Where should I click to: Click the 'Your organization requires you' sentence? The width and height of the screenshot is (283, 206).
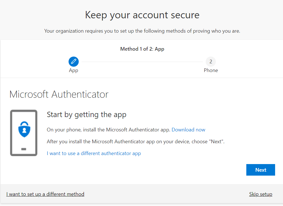[x=142, y=31]
